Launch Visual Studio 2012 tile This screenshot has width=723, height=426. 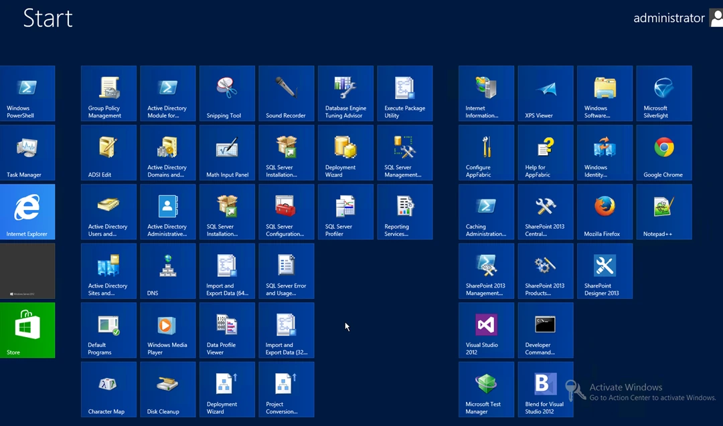coord(487,330)
